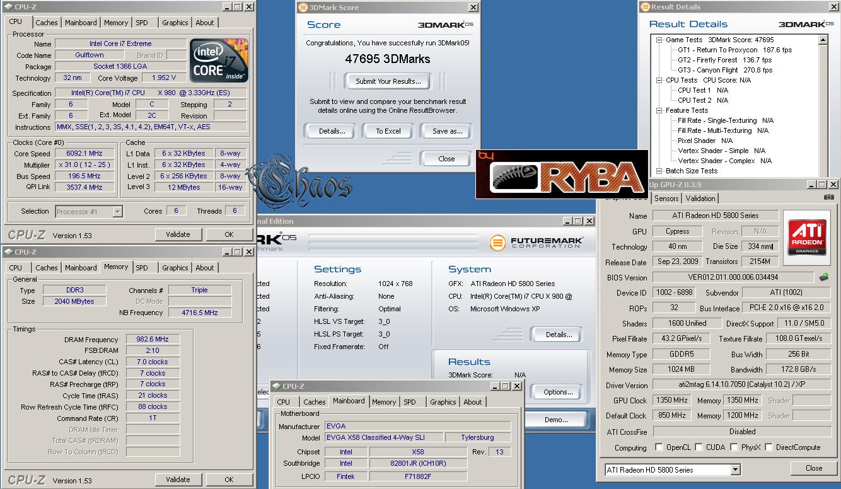Click Details button in 3DMark Score window

tap(332, 131)
